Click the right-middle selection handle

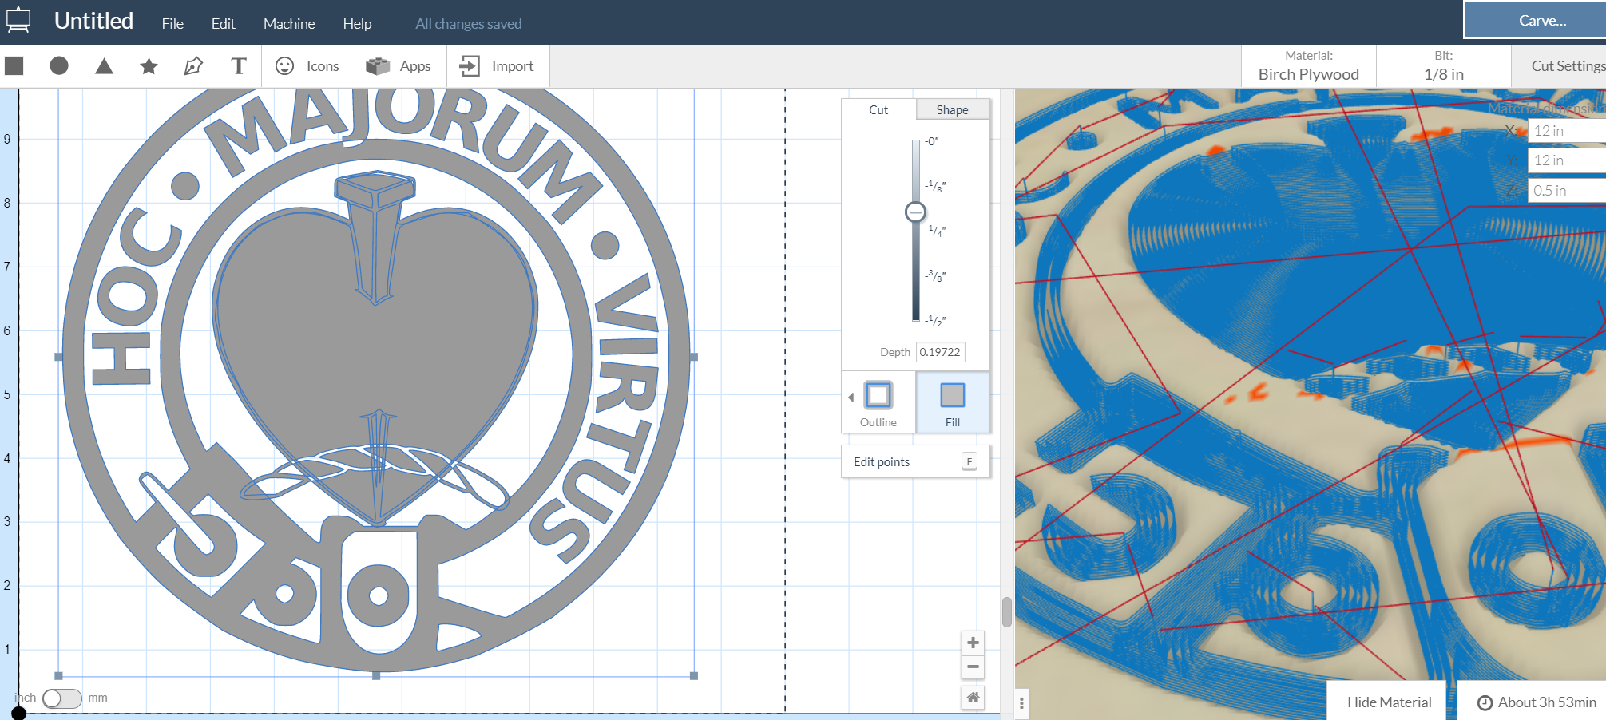[x=694, y=357]
